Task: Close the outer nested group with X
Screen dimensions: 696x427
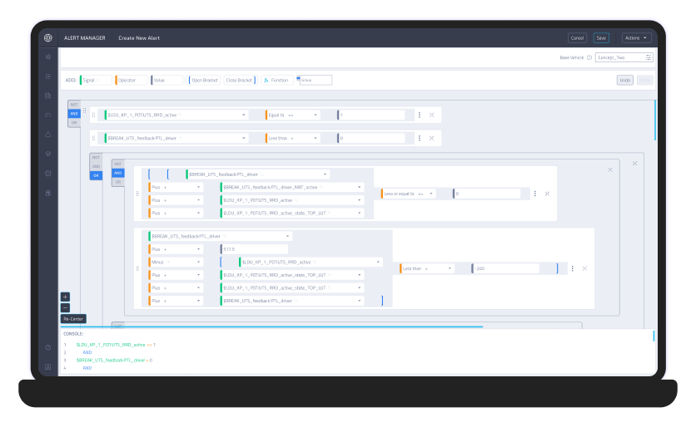Action: coord(634,164)
